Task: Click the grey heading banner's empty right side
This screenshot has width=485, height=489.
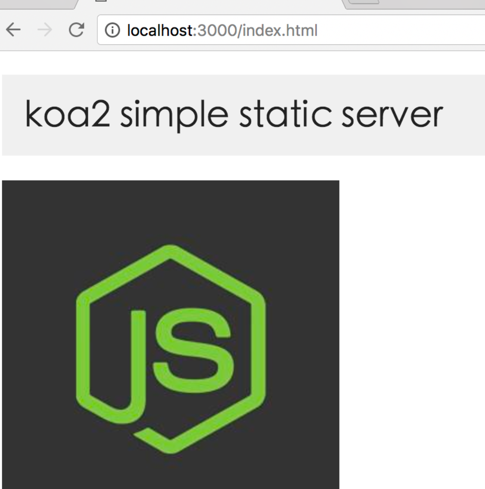Action: (465, 115)
